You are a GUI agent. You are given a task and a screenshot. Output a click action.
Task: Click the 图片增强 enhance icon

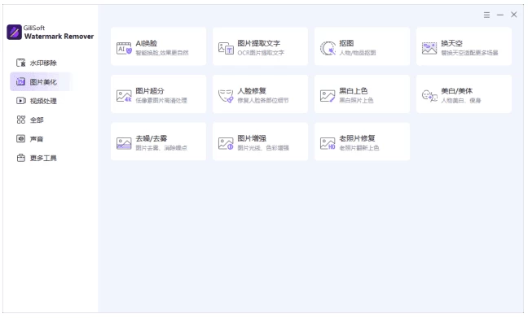pyautogui.click(x=226, y=143)
